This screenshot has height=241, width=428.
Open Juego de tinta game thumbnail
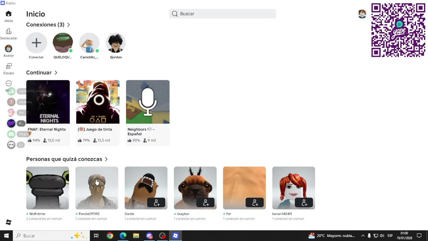tap(98, 102)
